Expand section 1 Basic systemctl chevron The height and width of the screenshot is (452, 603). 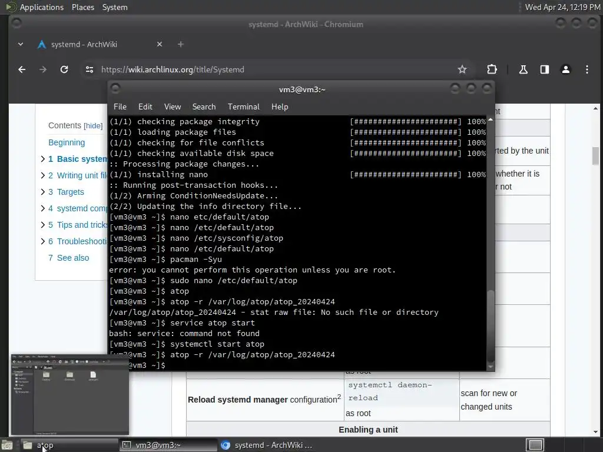[x=42, y=159]
